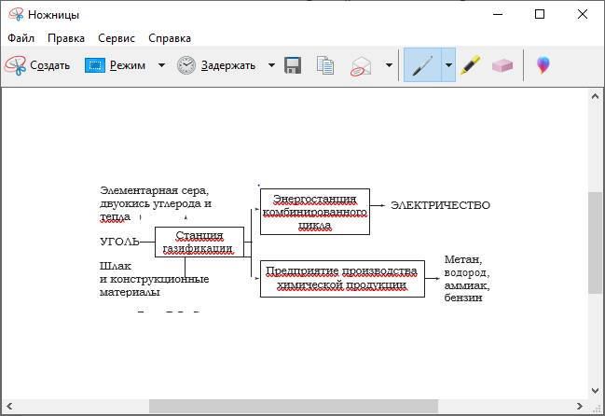Save the snip with floppy disk icon

click(x=293, y=65)
